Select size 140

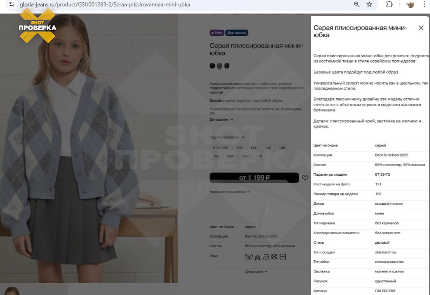268,148
